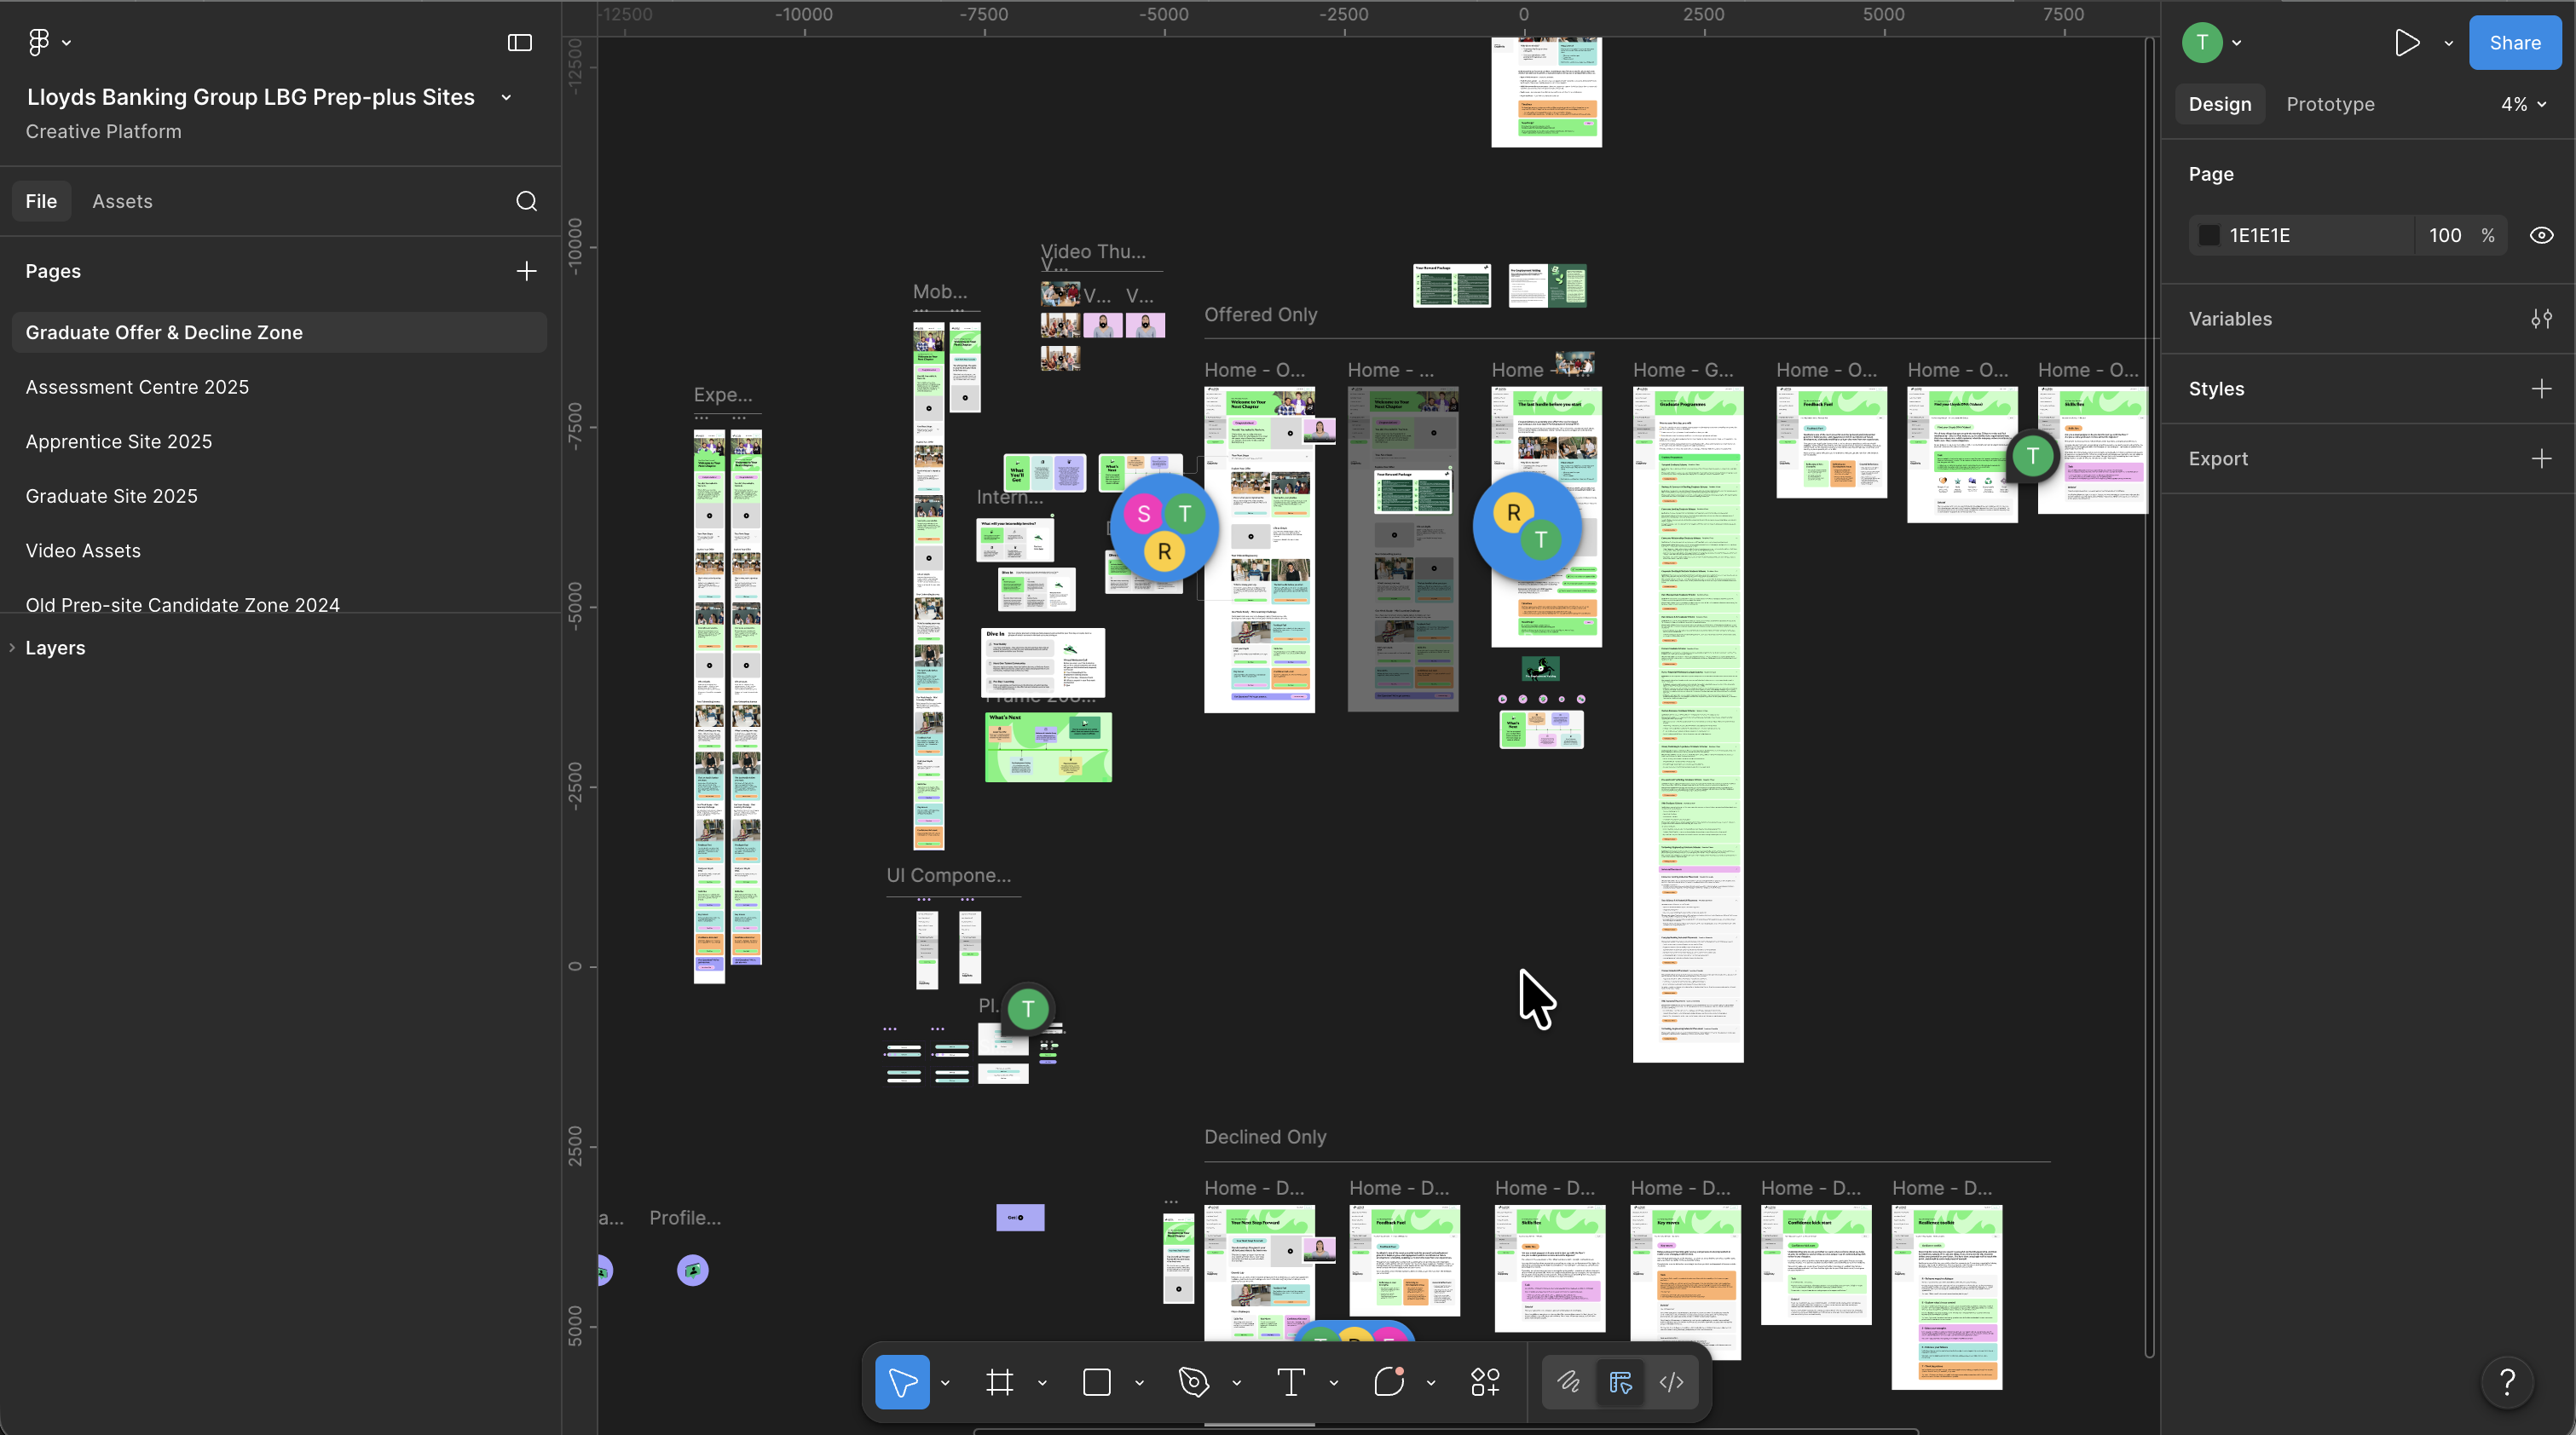The image size is (2576, 1435).
Task: Click the Share button
Action: 2514,42
